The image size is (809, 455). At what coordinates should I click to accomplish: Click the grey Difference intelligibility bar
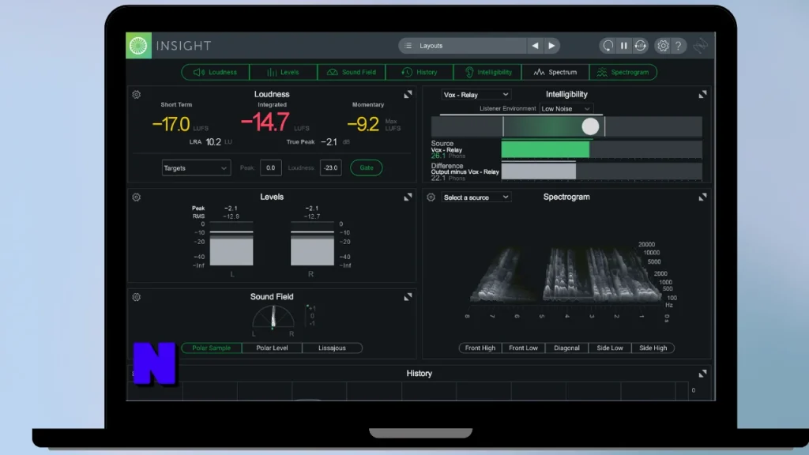(539, 171)
